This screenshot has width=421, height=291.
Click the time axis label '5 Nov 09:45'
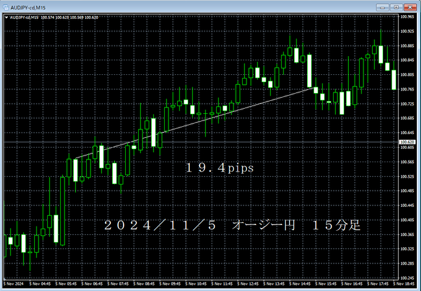point(170,284)
